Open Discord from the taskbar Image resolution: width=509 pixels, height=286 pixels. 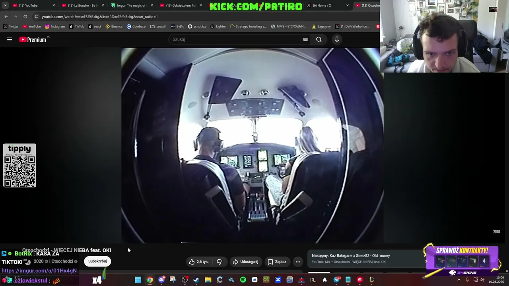click(x=161, y=280)
